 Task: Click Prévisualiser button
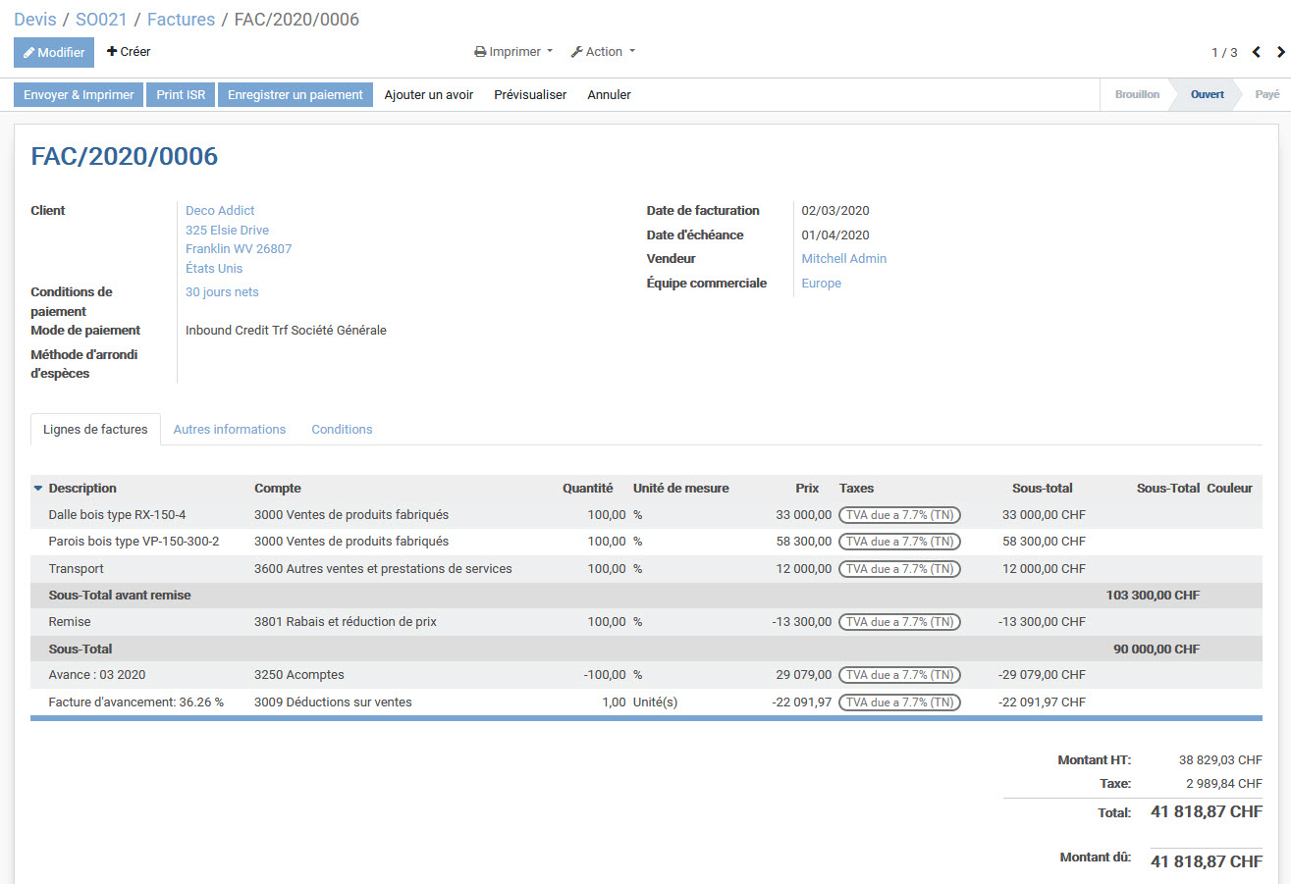pyautogui.click(x=530, y=95)
